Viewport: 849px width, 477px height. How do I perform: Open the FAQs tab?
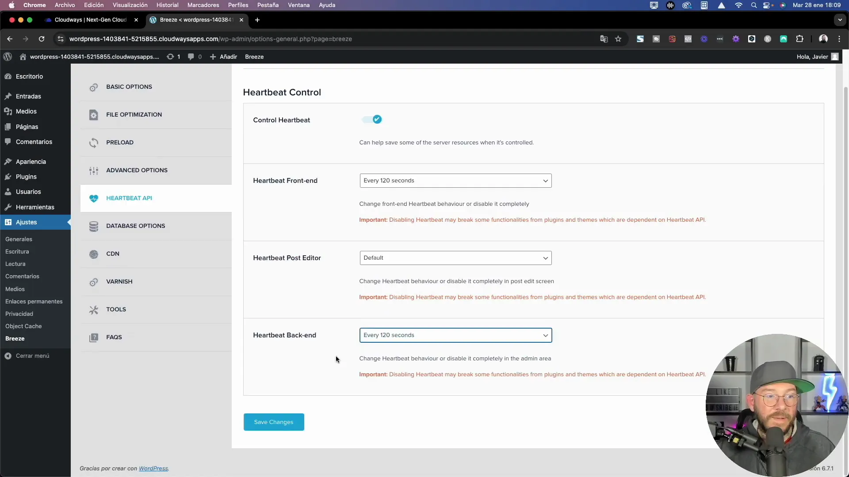(x=156, y=337)
